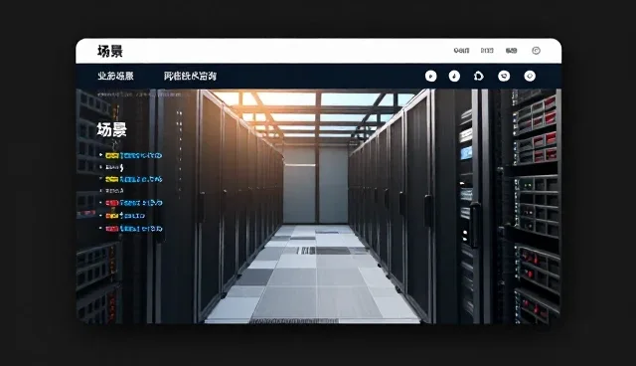Open the rightmost text link in white header
Screen dimensions: 636x366
[511, 51]
